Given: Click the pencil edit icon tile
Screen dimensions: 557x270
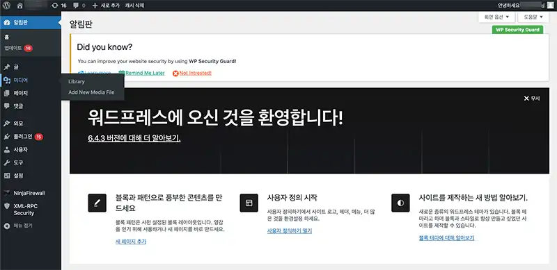Looking at the screenshot, I should tap(97, 203).
